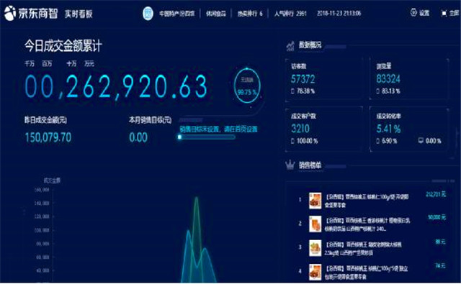Click the monthly target value 0.00
The height and width of the screenshot is (284, 461).
138,137
